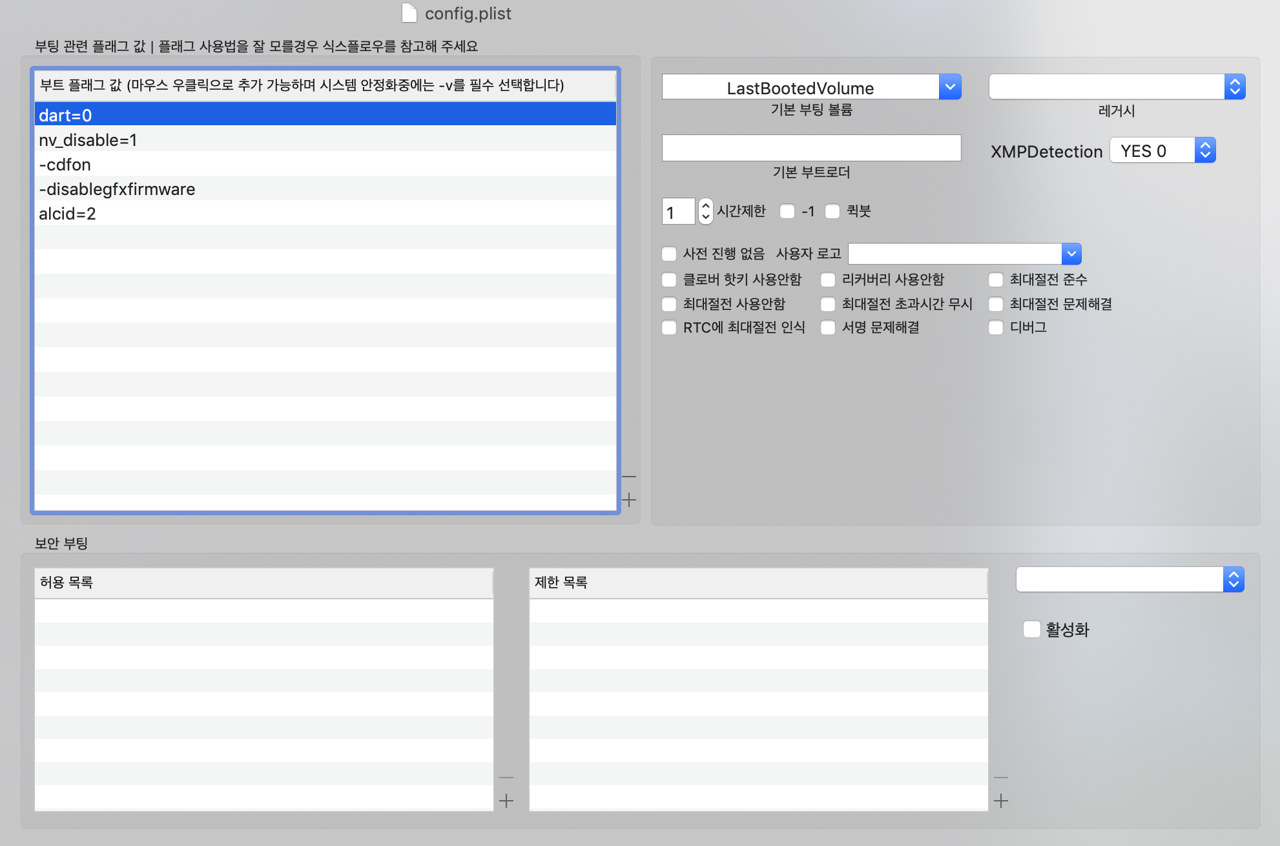This screenshot has height=846, width=1280.
Task: Add a new boot flag with plus icon
Action: pos(629,500)
